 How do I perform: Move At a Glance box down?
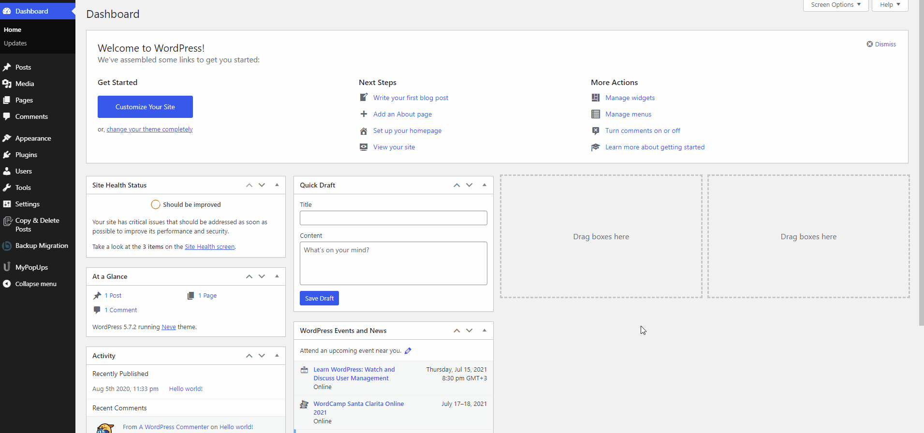[x=262, y=276]
